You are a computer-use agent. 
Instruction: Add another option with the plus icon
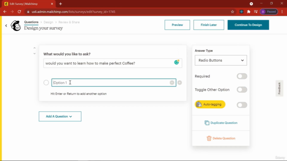point(180,83)
